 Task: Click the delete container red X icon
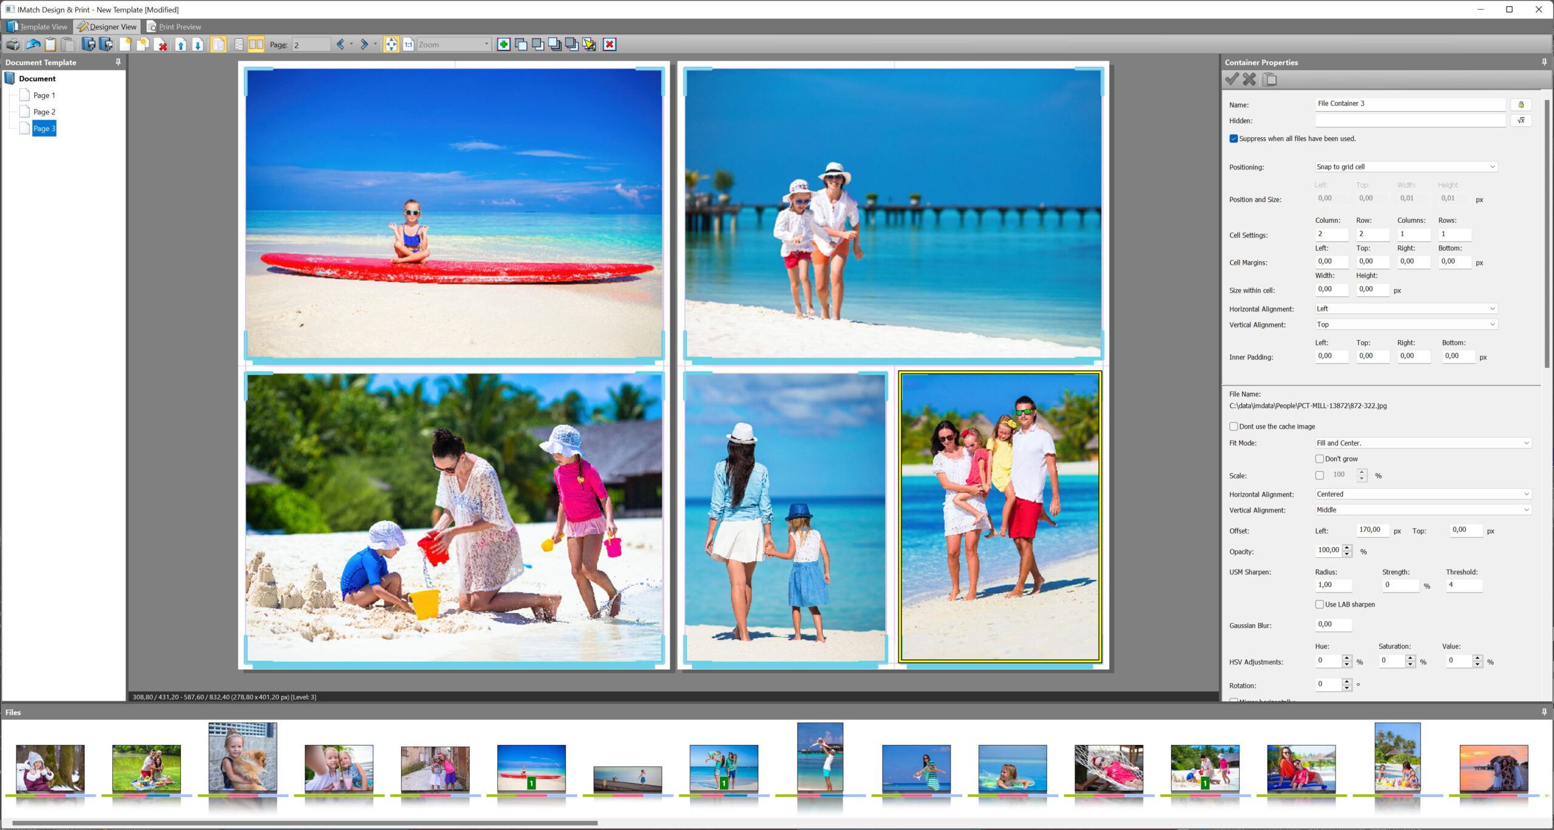click(609, 44)
